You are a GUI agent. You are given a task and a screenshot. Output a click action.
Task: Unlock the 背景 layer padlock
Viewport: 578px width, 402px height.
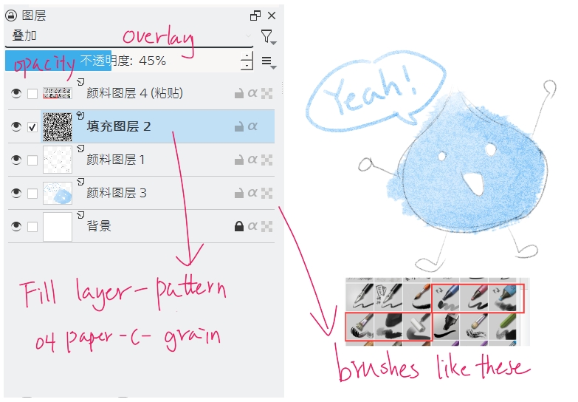click(239, 226)
